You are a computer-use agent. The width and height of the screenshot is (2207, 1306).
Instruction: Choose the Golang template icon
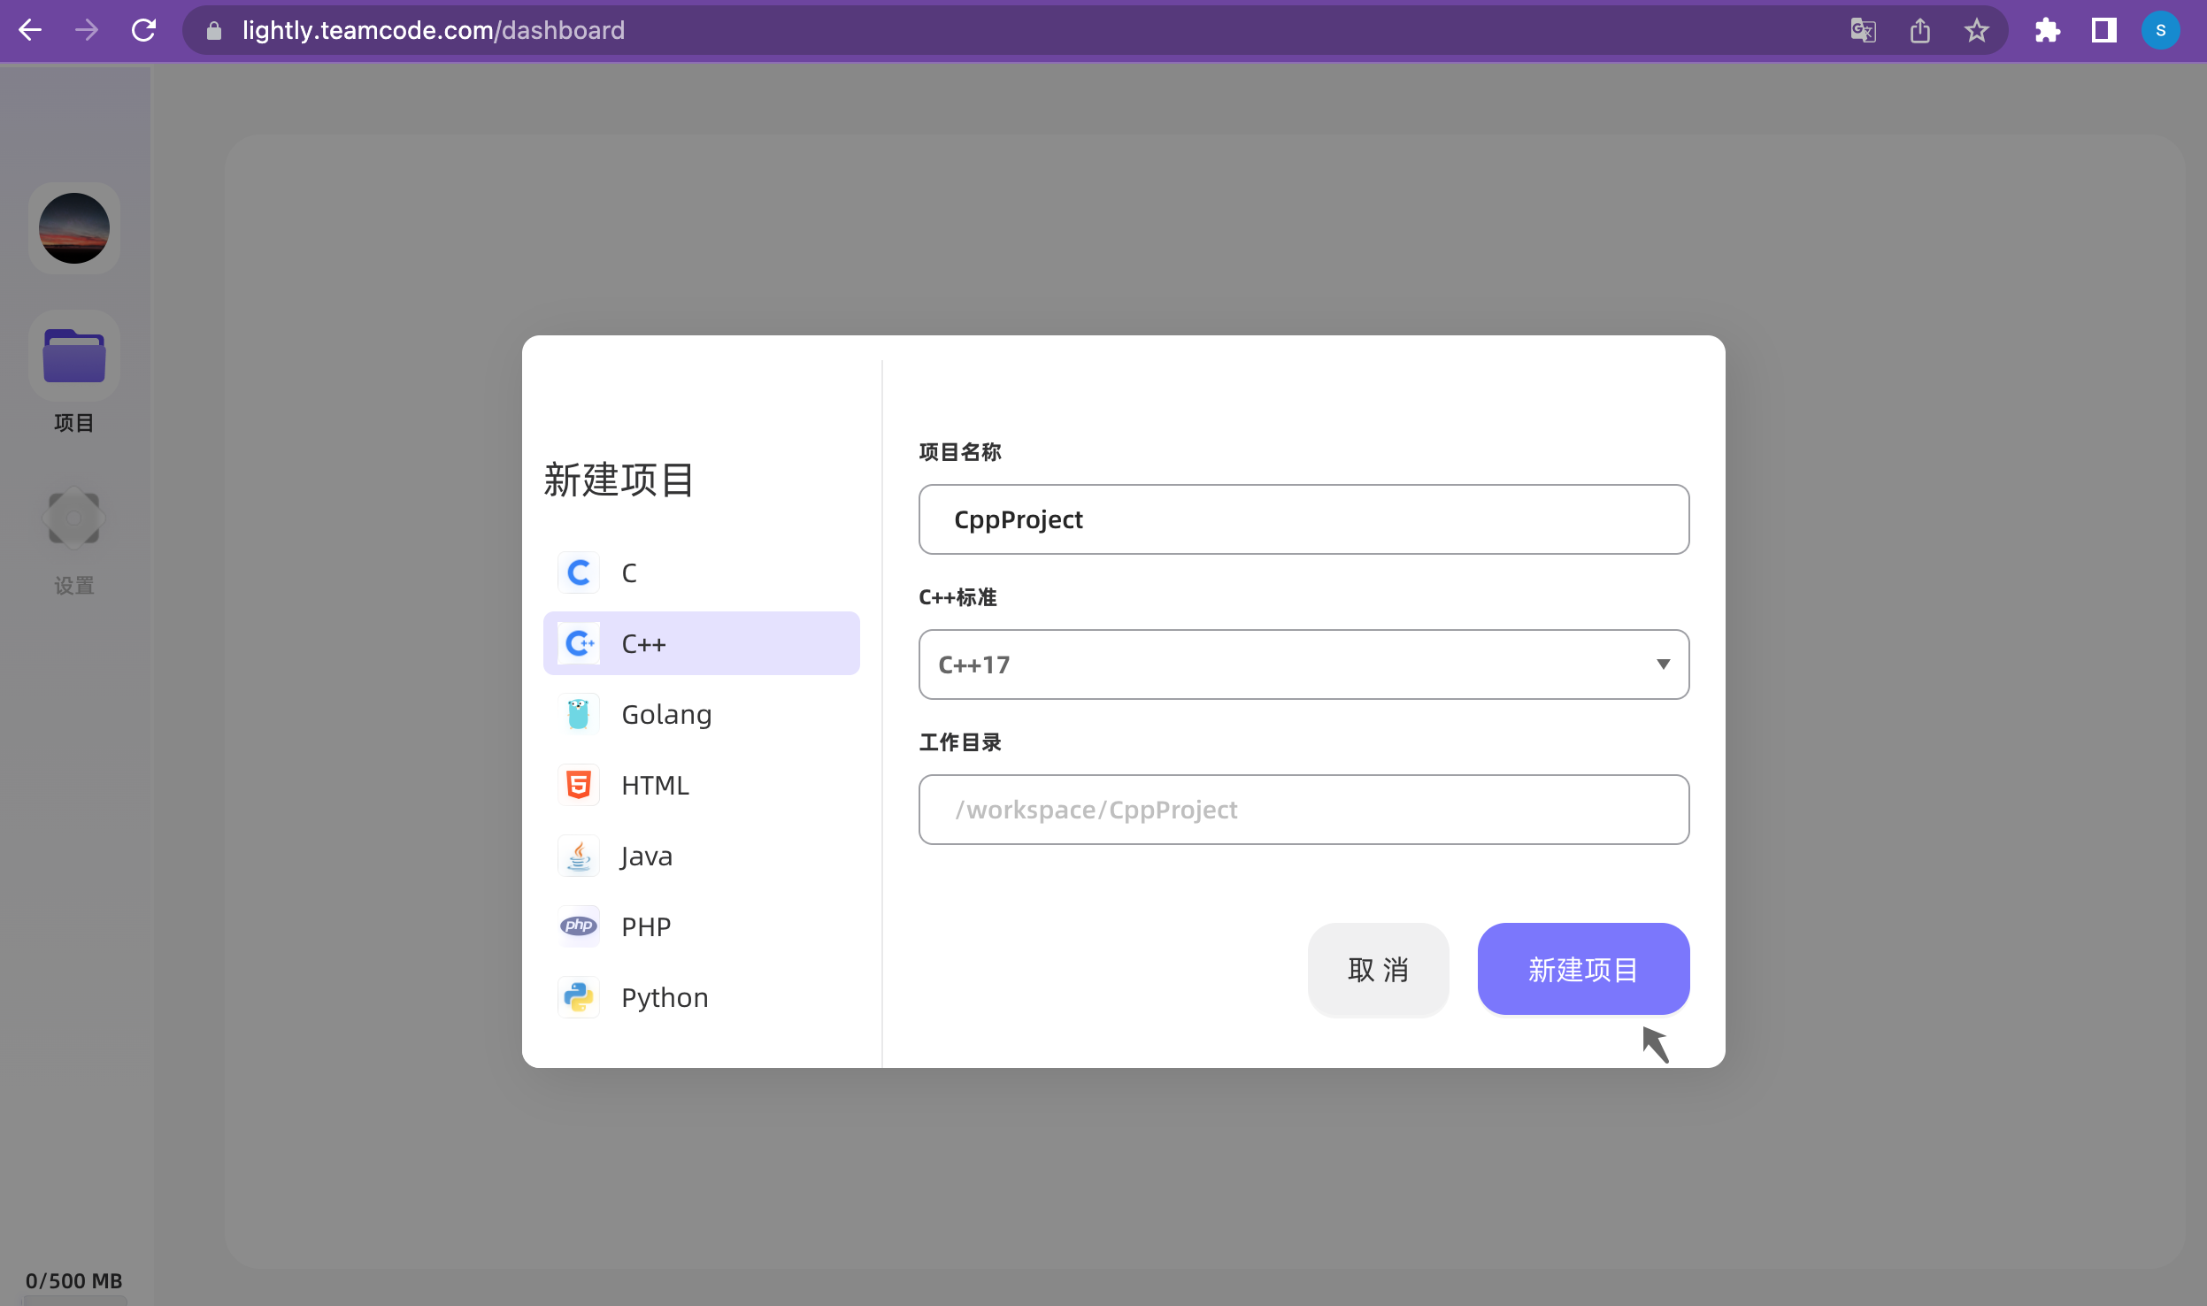click(x=578, y=713)
